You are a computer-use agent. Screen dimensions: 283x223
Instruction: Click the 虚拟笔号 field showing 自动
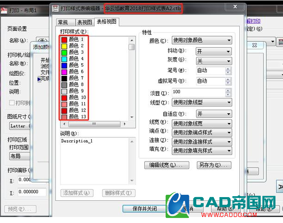coord(211,81)
